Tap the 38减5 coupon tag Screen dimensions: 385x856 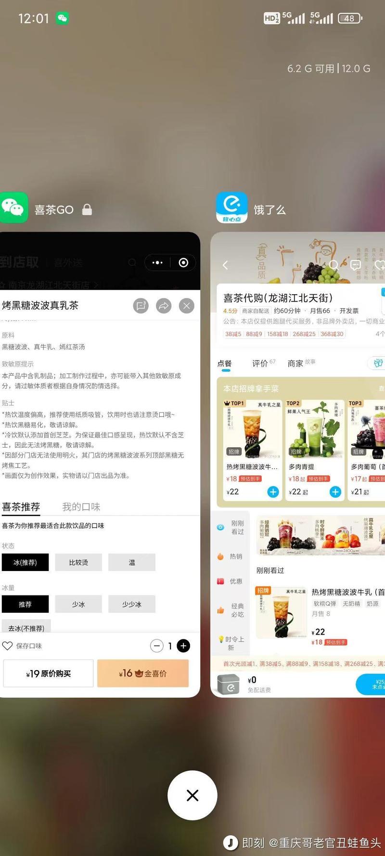233,334
